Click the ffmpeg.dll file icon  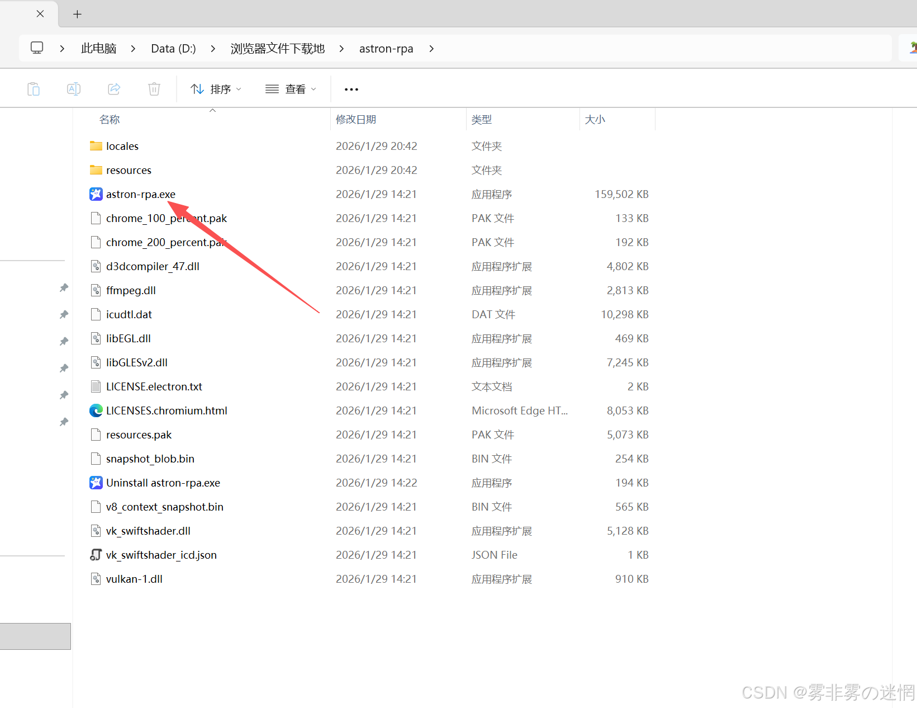pyautogui.click(x=96, y=290)
